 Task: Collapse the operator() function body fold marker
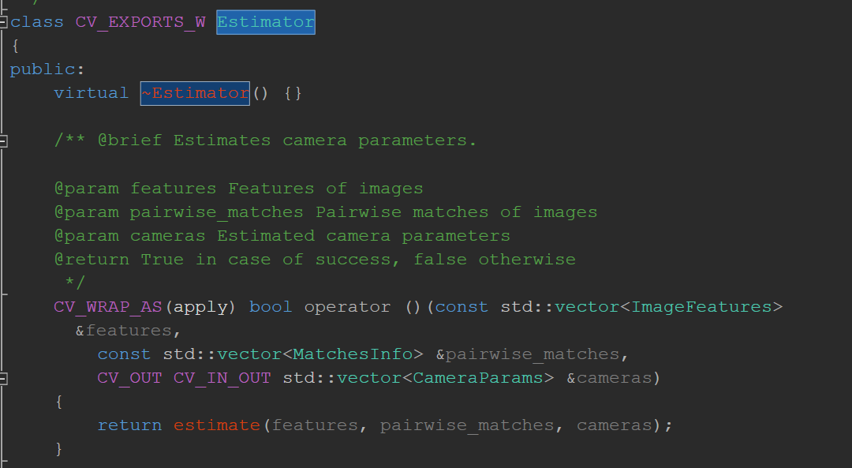tap(4, 378)
